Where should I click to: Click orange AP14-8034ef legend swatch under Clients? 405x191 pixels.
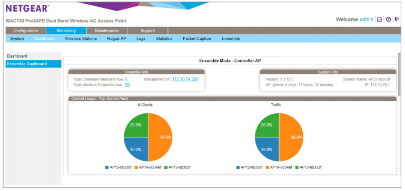point(136,167)
